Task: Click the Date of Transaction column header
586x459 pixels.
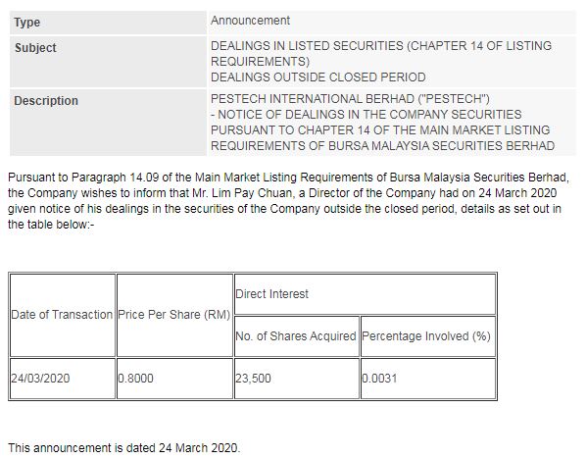Action: [x=63, y=315]
